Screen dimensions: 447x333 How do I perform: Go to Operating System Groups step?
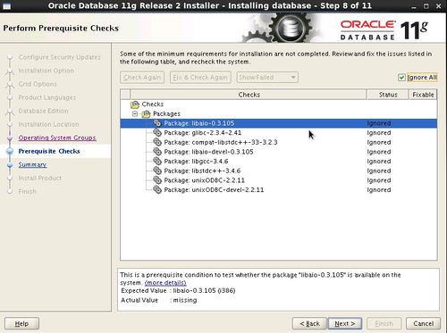click(57, 137)
